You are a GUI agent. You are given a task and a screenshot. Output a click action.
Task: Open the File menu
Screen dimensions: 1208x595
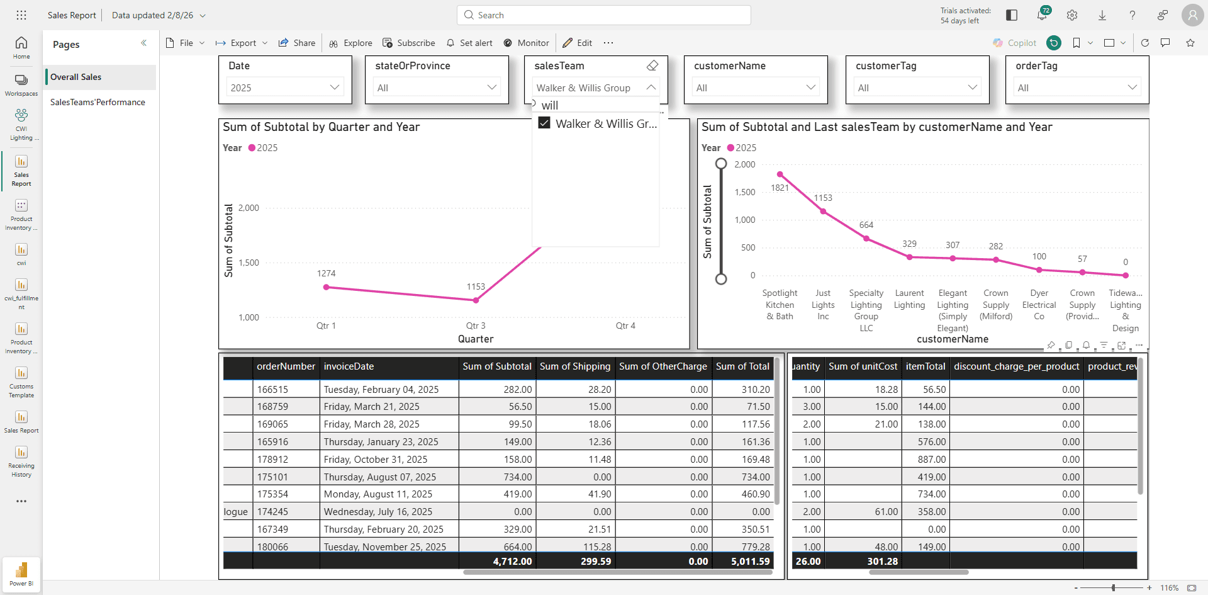coord(186,43)
